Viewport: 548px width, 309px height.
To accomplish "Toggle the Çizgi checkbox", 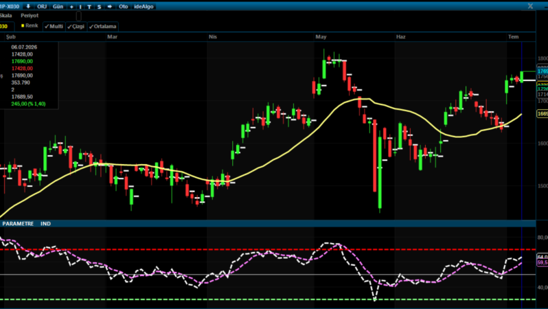I will point(76,26).
